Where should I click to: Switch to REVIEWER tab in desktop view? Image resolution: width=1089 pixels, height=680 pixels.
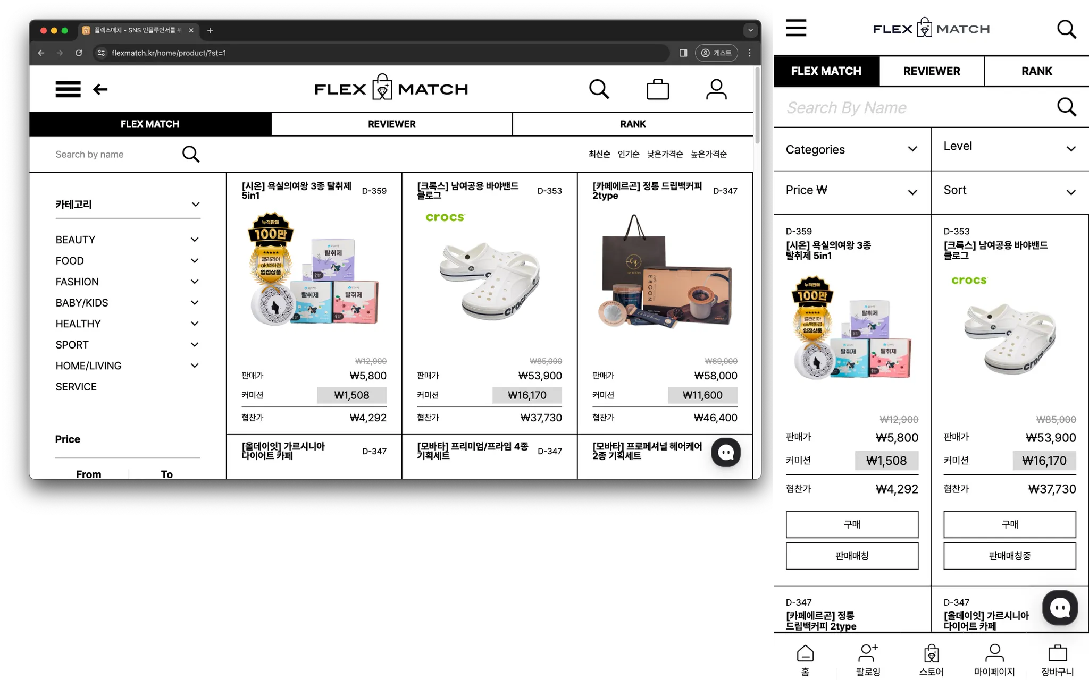coord(391,124)
